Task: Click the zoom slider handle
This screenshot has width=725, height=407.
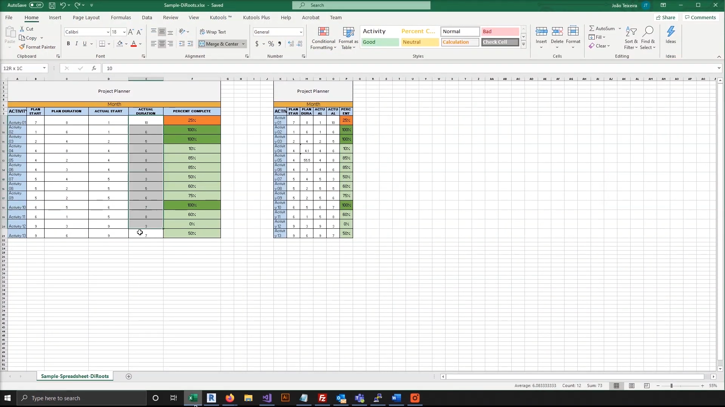Action: tap(671, 386)
